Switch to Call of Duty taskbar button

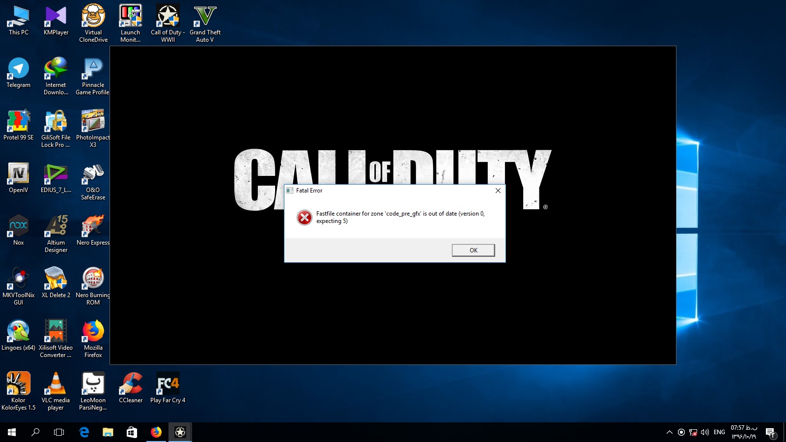180,432
